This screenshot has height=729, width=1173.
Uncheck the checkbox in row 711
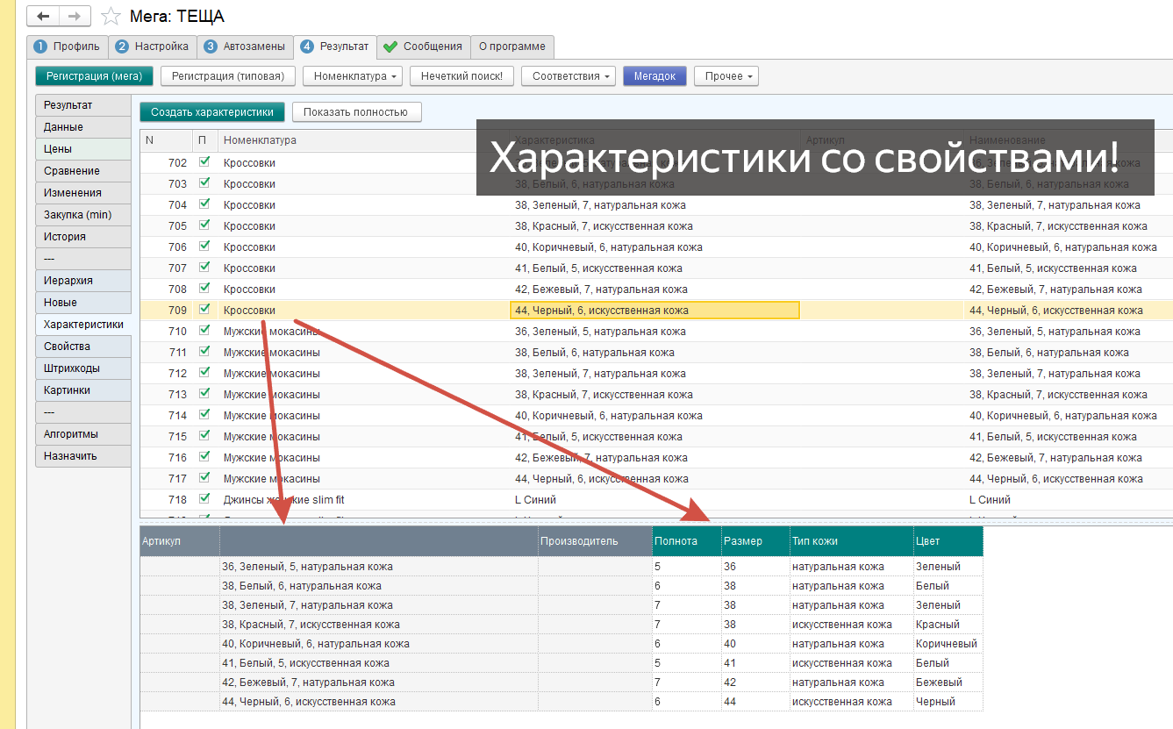pyautogui.click(x=204, y=352)
